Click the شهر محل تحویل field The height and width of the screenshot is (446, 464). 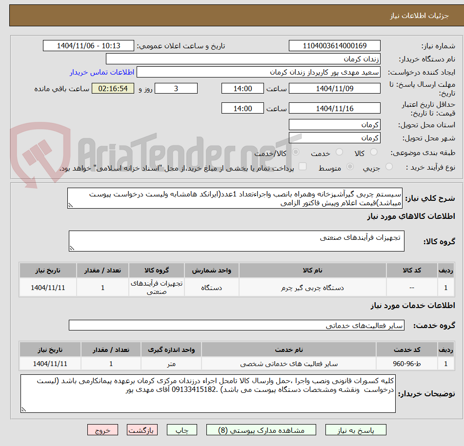pos(334,138)
